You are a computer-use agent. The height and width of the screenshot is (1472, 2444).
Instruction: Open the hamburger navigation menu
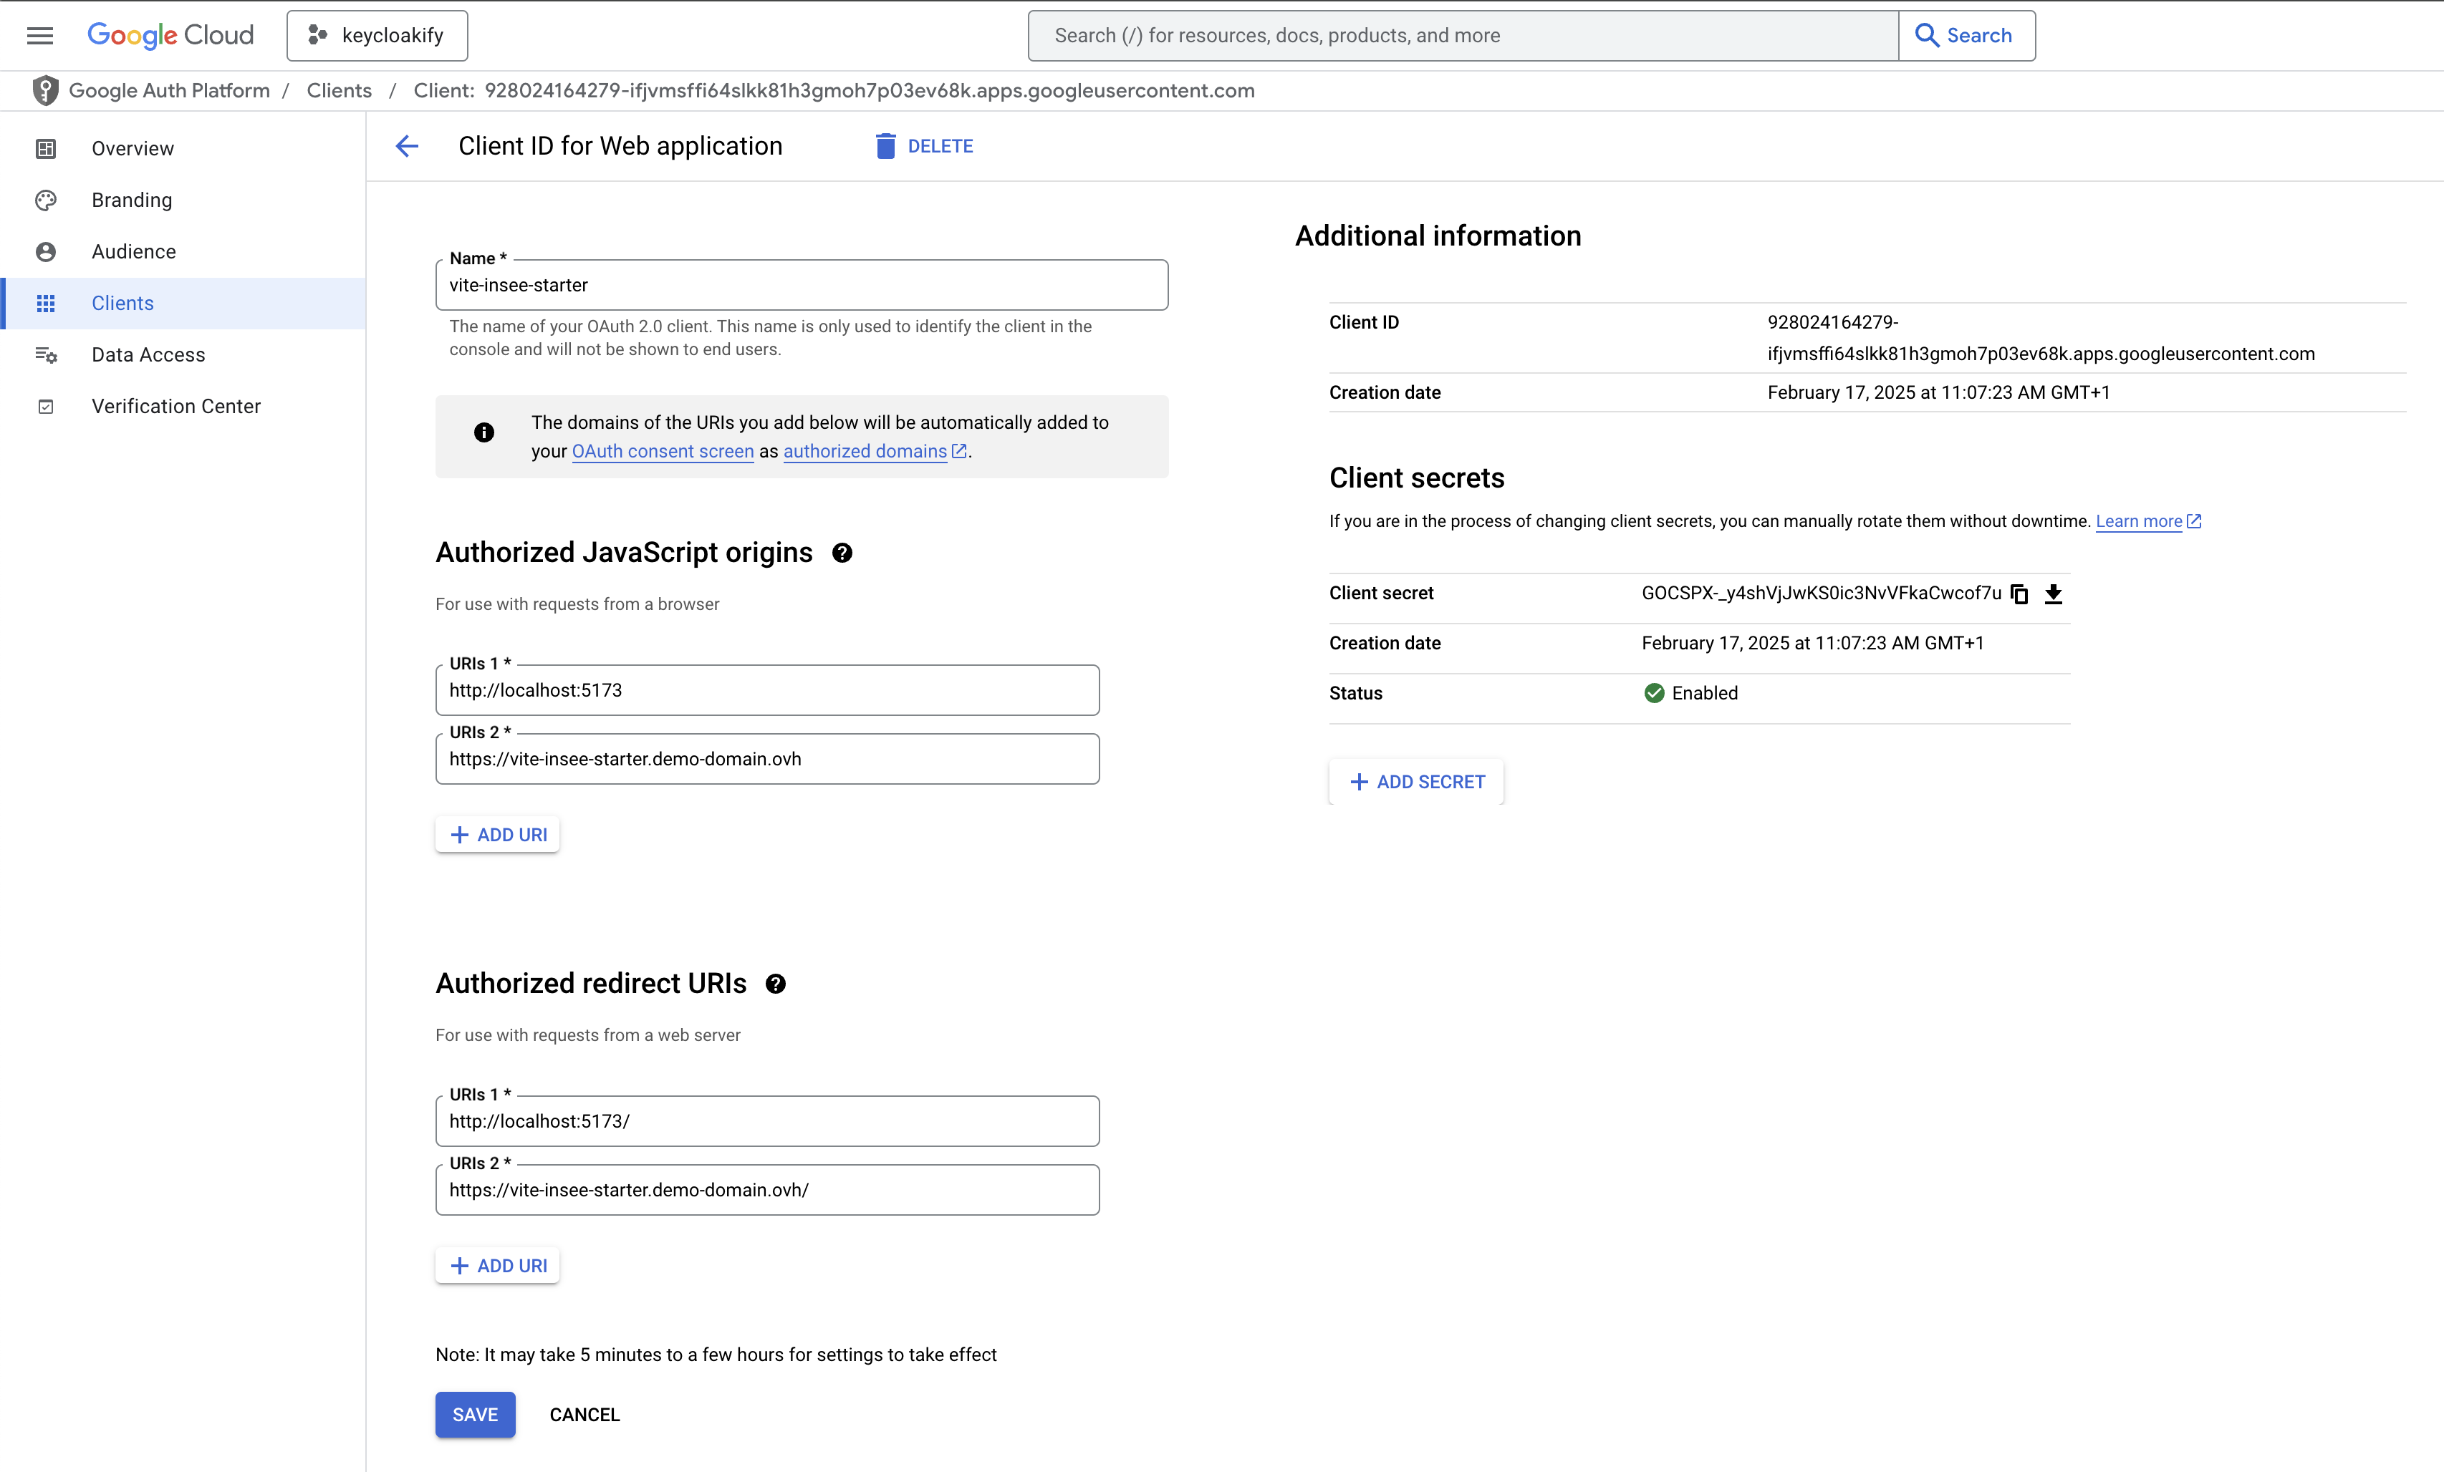point(39,36)
